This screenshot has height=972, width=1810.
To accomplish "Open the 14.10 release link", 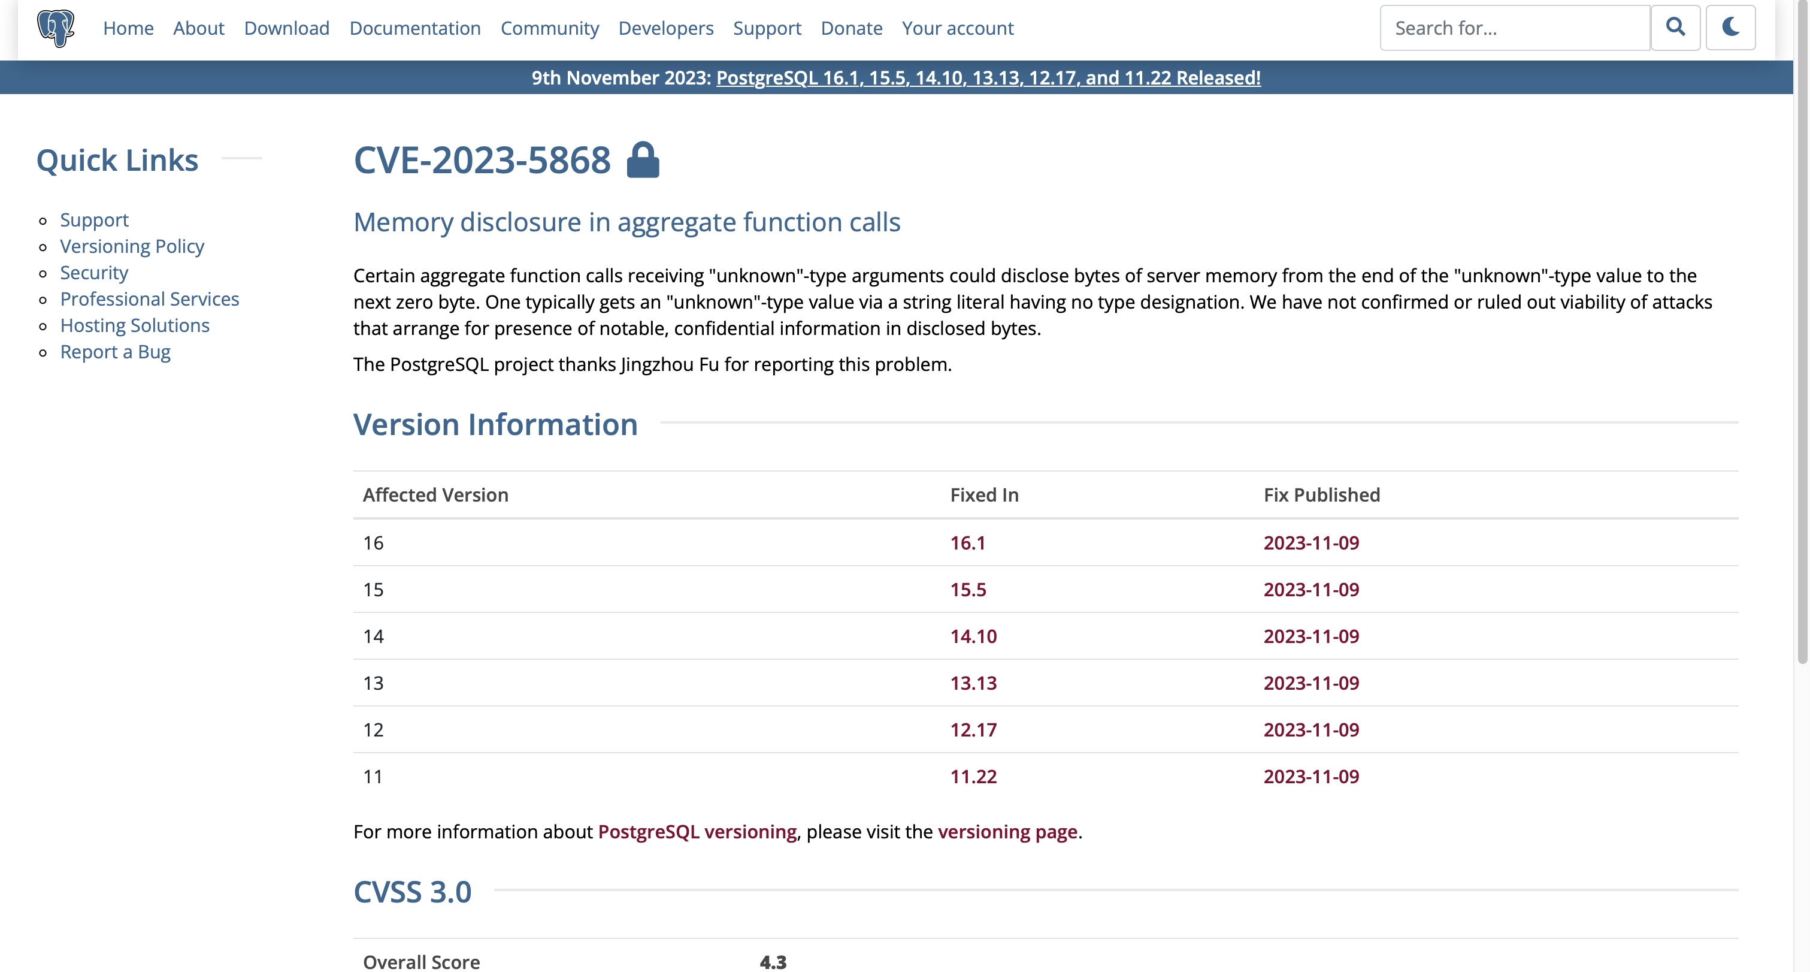I will pos(973,636).
